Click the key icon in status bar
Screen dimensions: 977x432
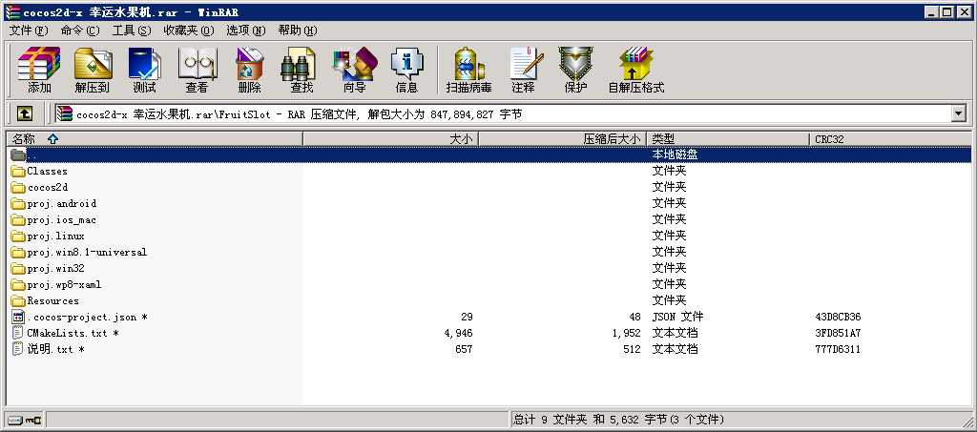[x=33, y=421]
